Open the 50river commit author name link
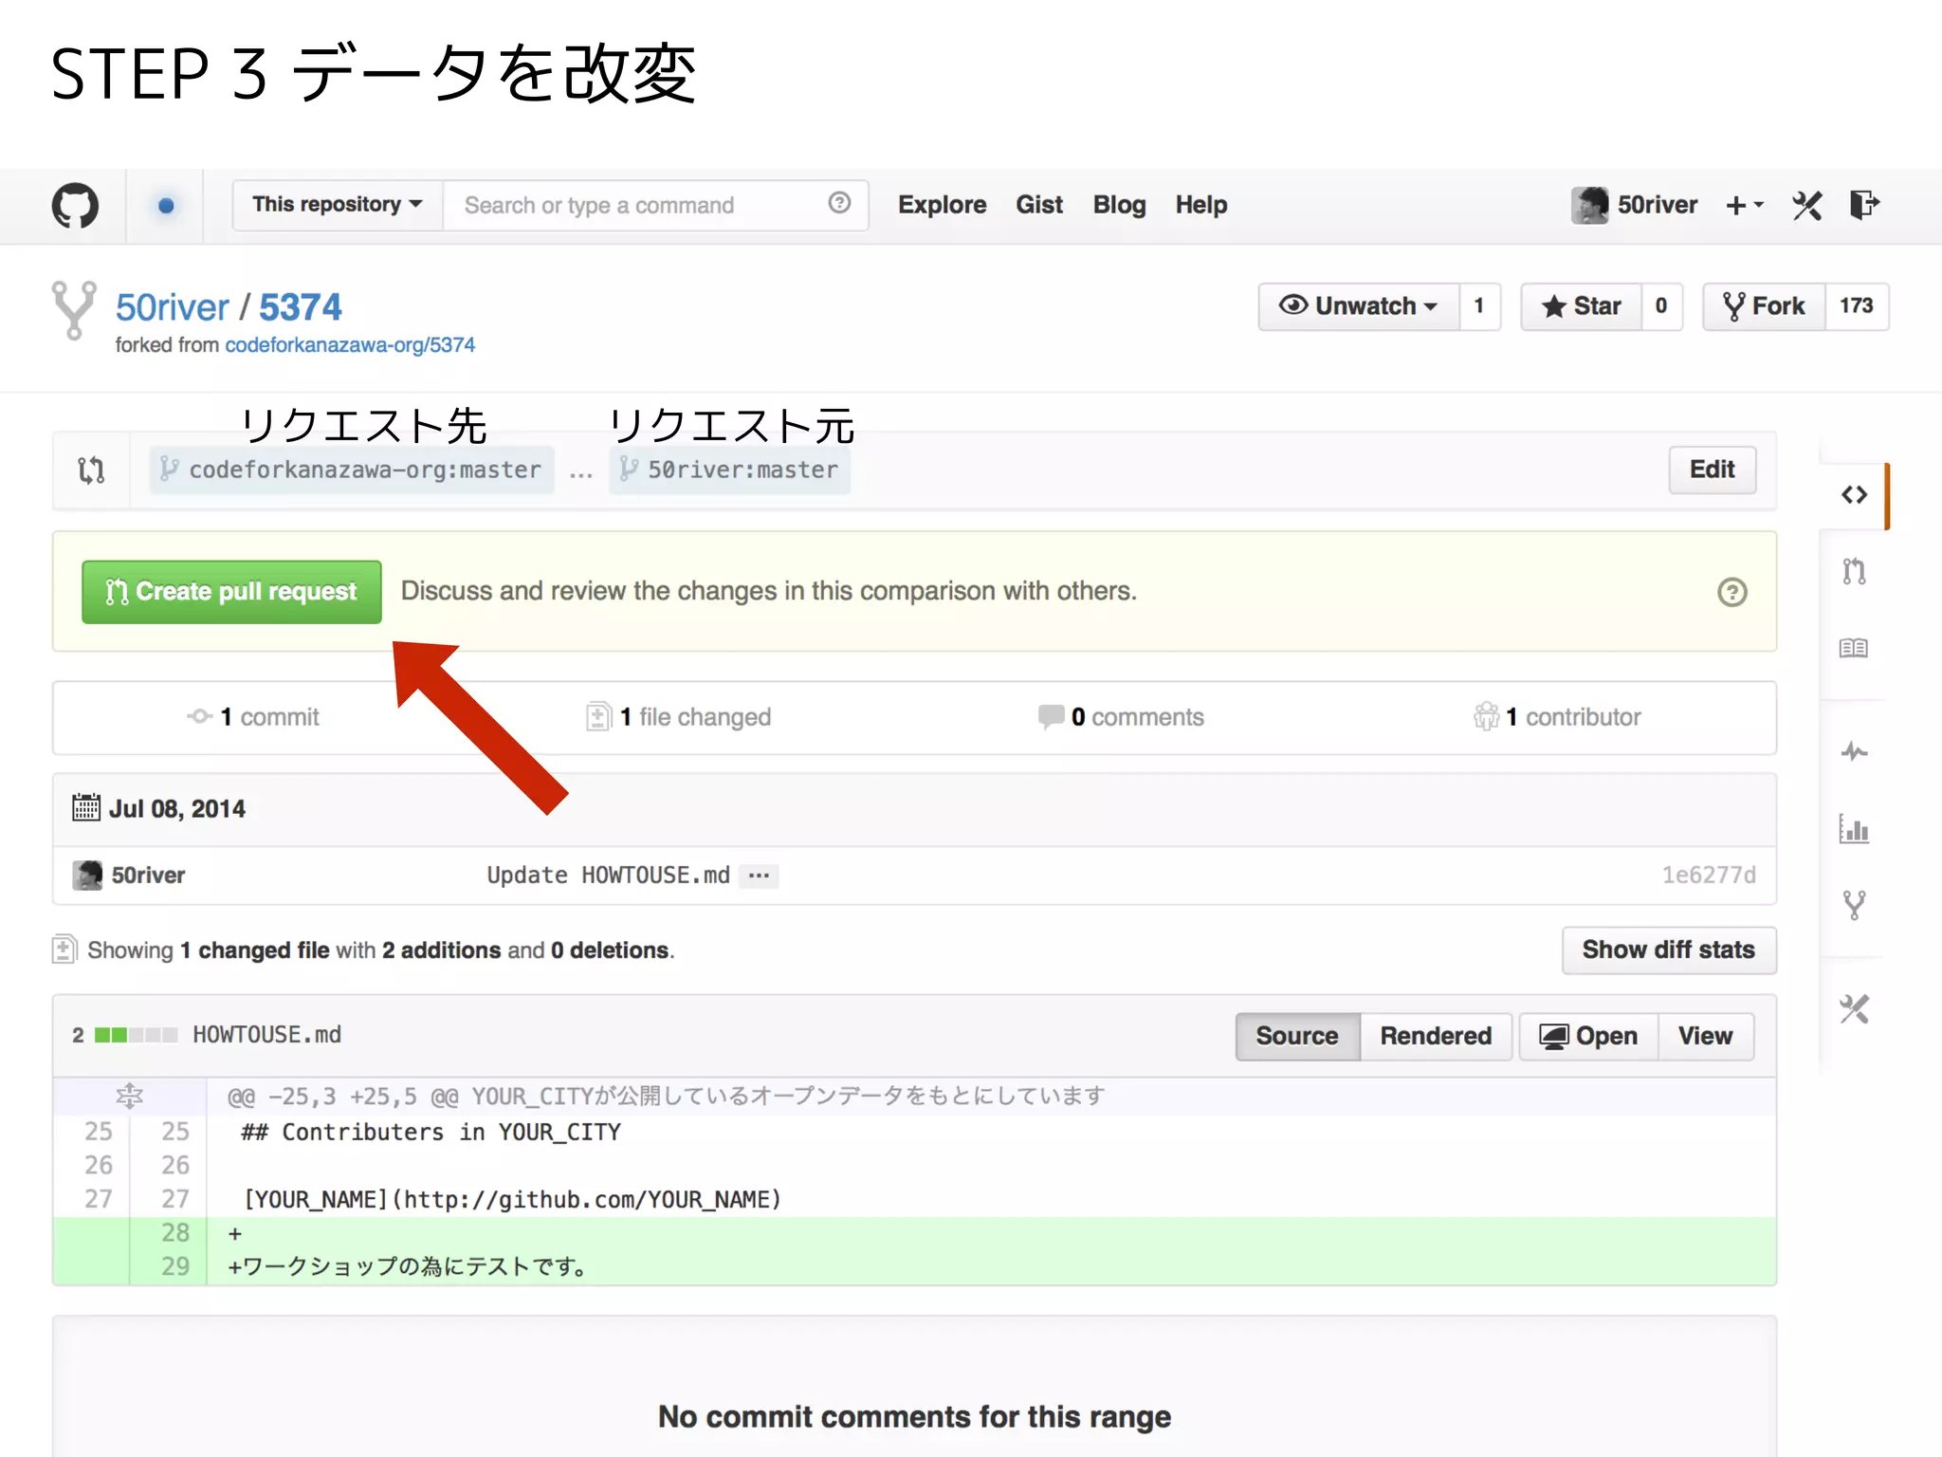The height and width of the screenshot is (1457, 1942). pos(148,876)
